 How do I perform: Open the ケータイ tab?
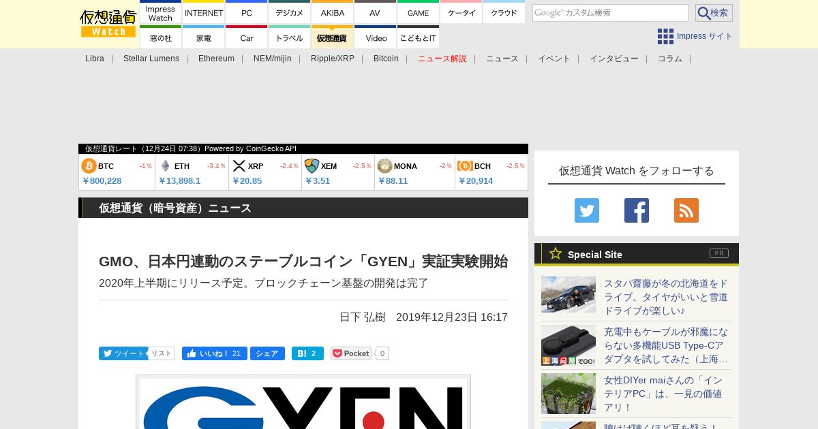pos(461,13)
